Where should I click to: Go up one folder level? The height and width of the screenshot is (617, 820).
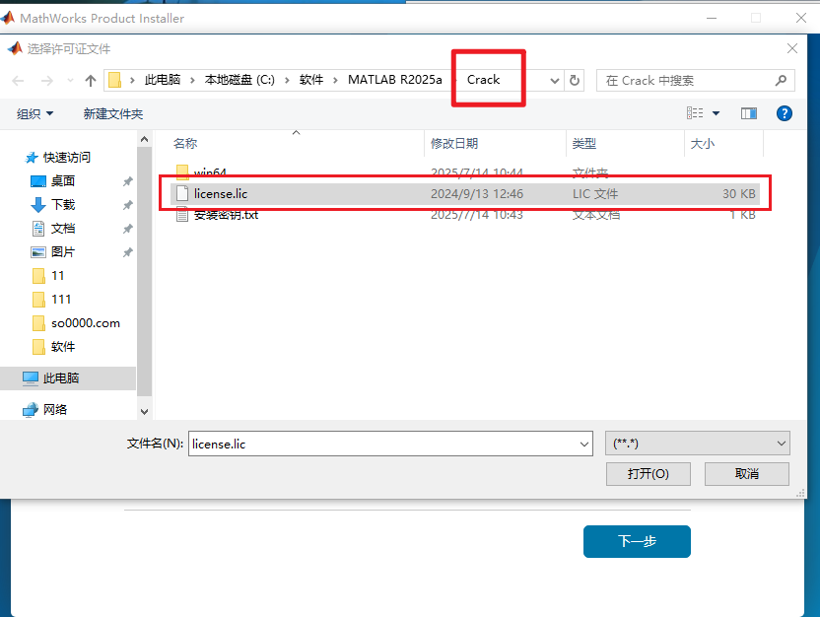coord(91,81)
